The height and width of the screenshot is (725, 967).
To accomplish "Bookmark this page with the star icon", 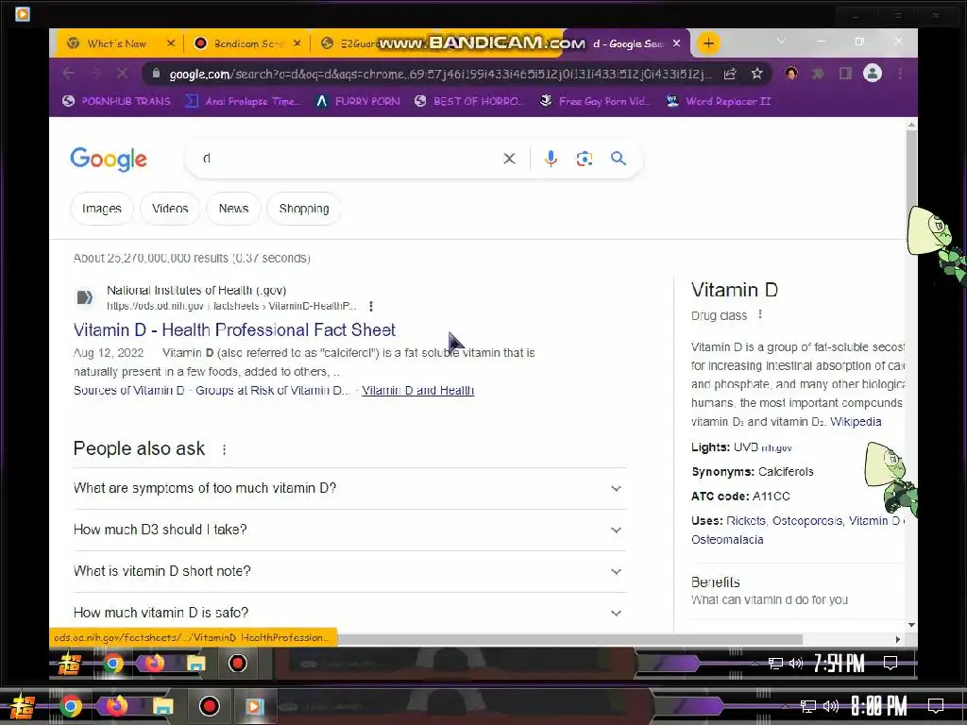I will (756, 74).
